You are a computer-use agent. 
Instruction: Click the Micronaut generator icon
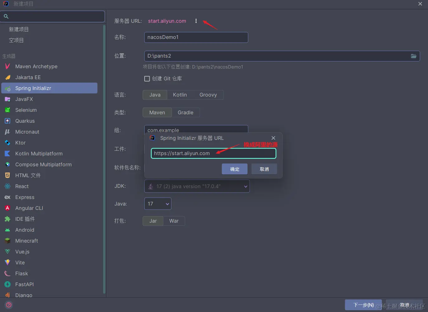point(7,132)
